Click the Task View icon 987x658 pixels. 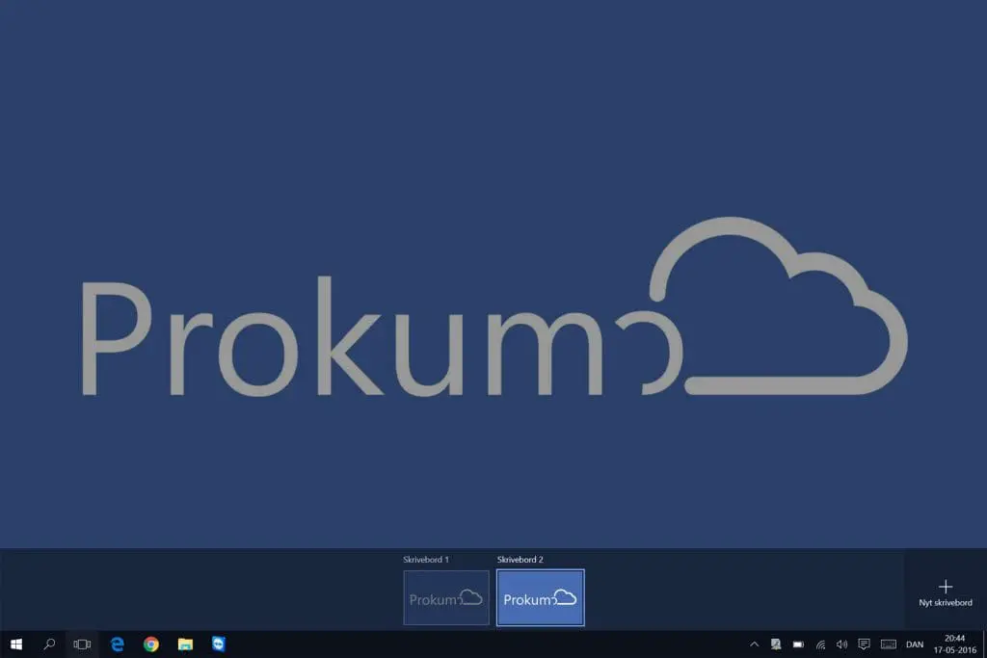(82, 644)
